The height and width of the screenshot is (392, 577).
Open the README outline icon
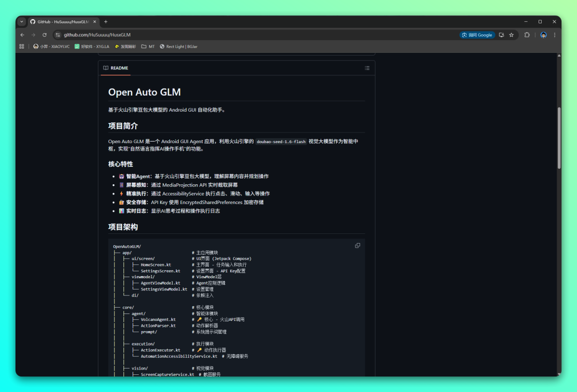[x=367, y=68]
